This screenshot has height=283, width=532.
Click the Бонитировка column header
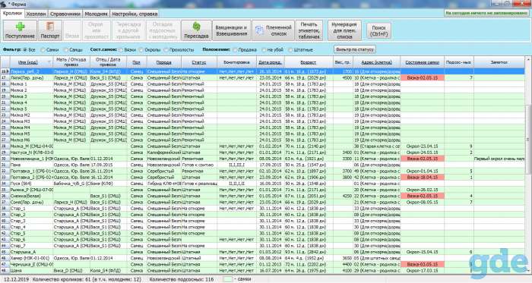236,62
